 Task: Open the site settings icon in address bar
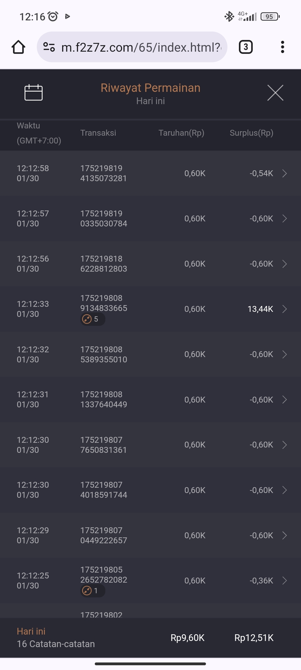point(49,47)
